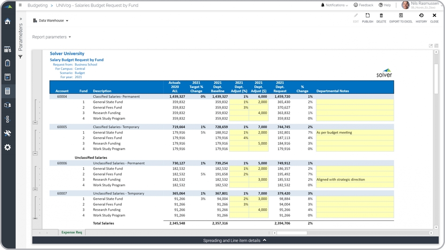Open settings gear in the left sidebar
This screenshot has width=445, height=250.
click(7, 147)
